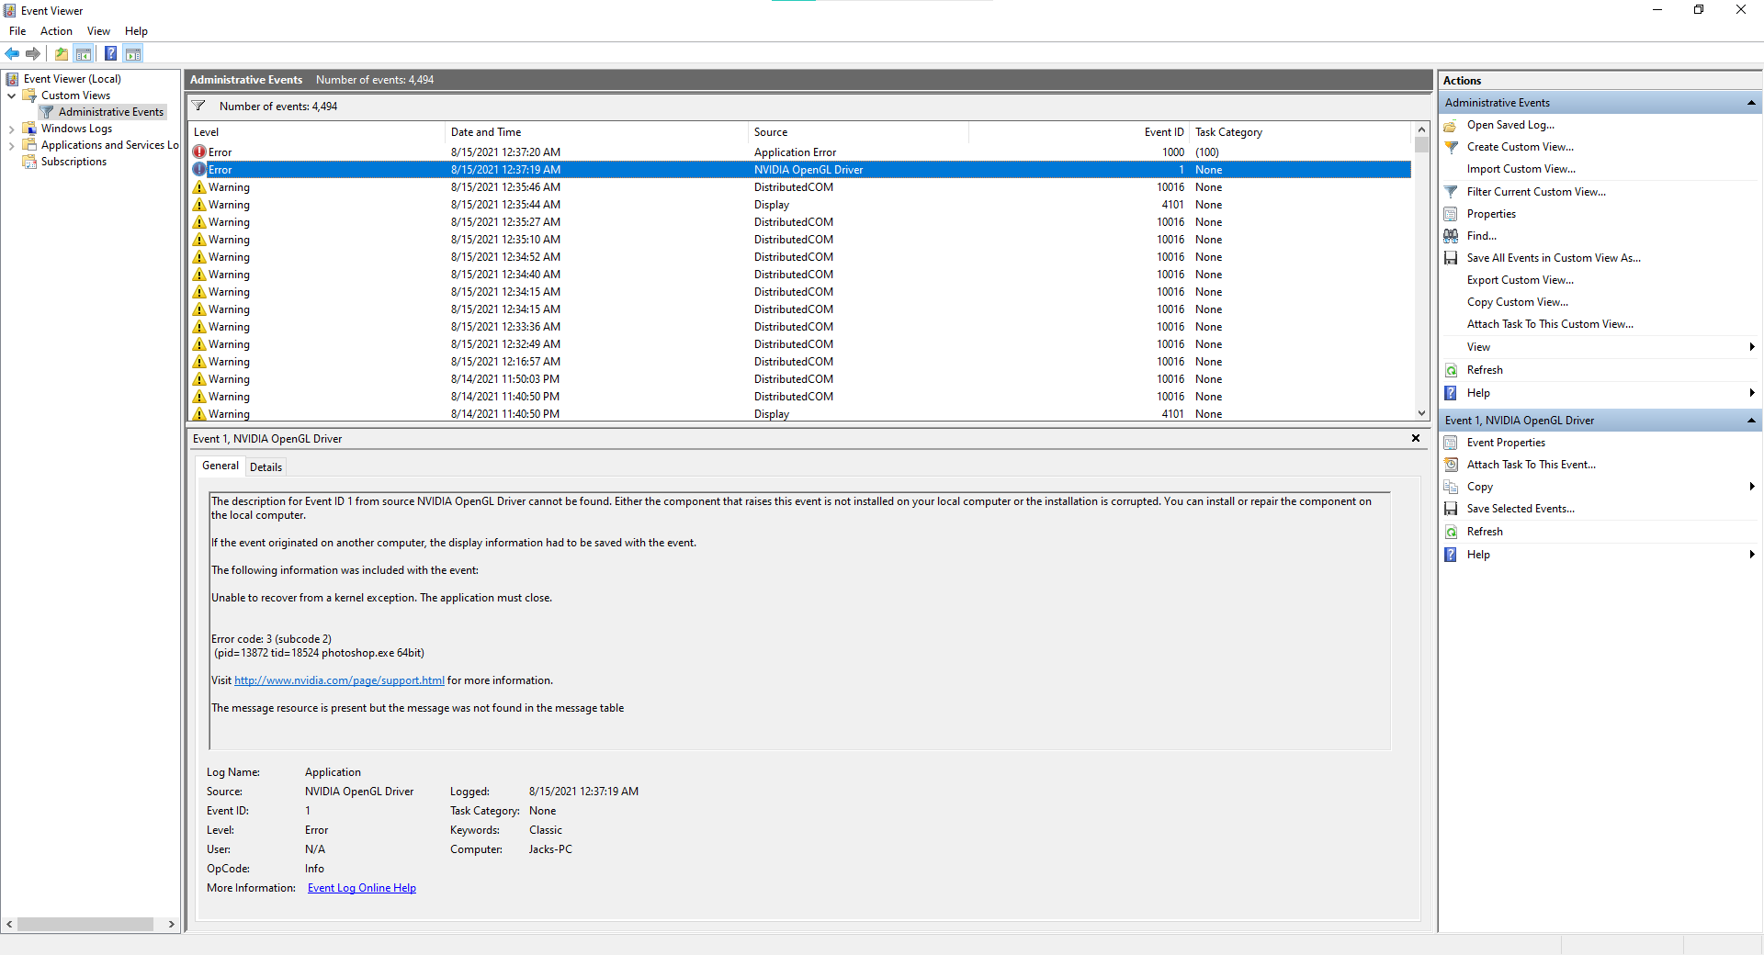Screen dimensions: 1764x955
Task: Click Create Custom View funnel icon
Action: (1451, 147)
